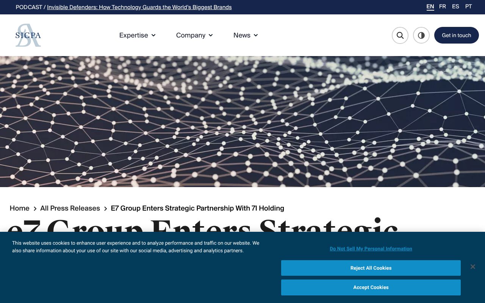
Task: Open the Invisible Defenders podcast link
Action: coord(139,7)
